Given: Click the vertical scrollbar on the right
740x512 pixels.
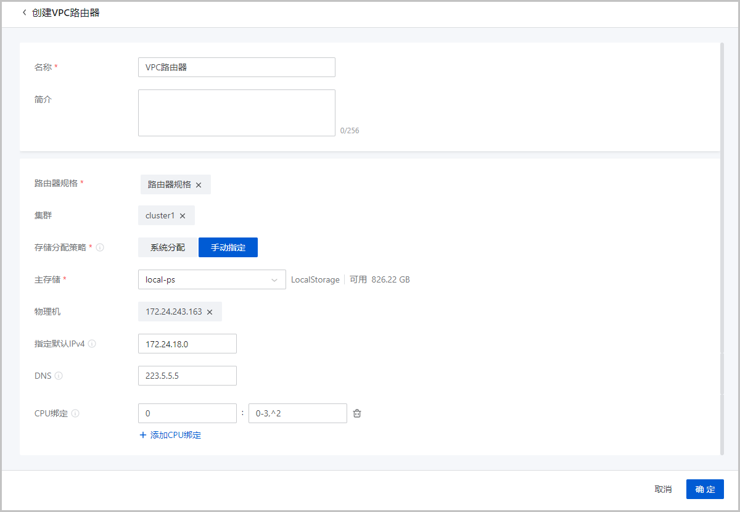Looking at the screenshot, I should [722, 249].
